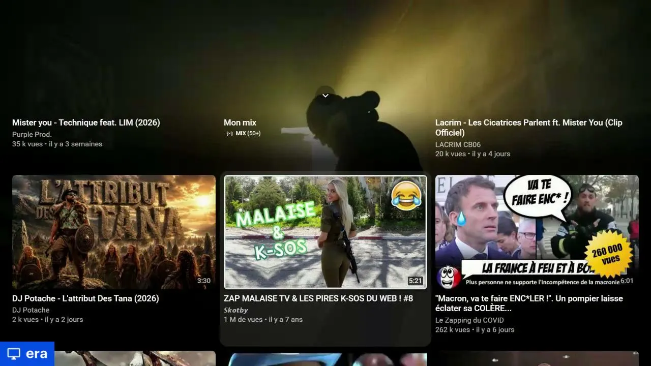Open 'Lacrim - Les Cicatrices Parlent' video title
Screen dimensions: 651x366
tap(529, 128)
